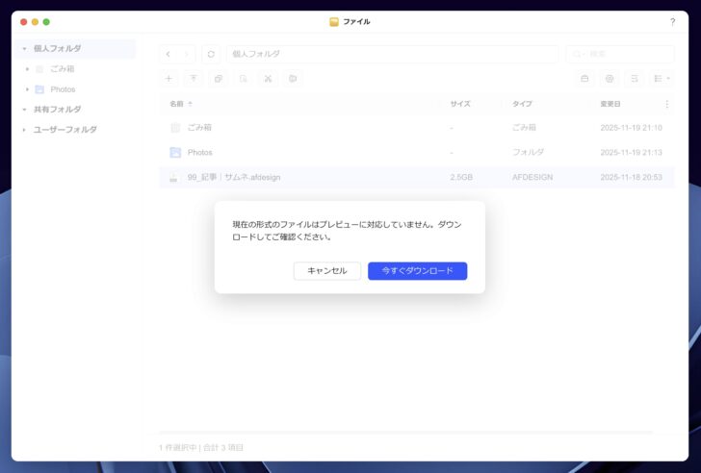
Task: Maximize the window with the green button
Action: click(x=46, y=22)
